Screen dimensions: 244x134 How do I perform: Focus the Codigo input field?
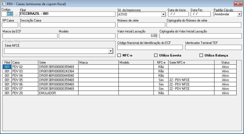point(7,14)
